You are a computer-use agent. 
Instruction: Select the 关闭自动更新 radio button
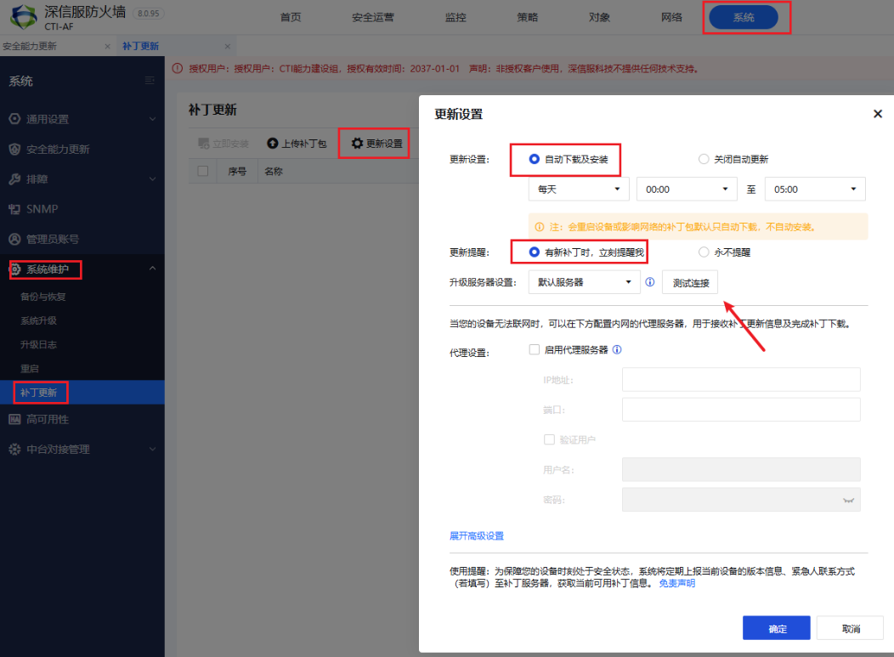(x=703, y=159)
